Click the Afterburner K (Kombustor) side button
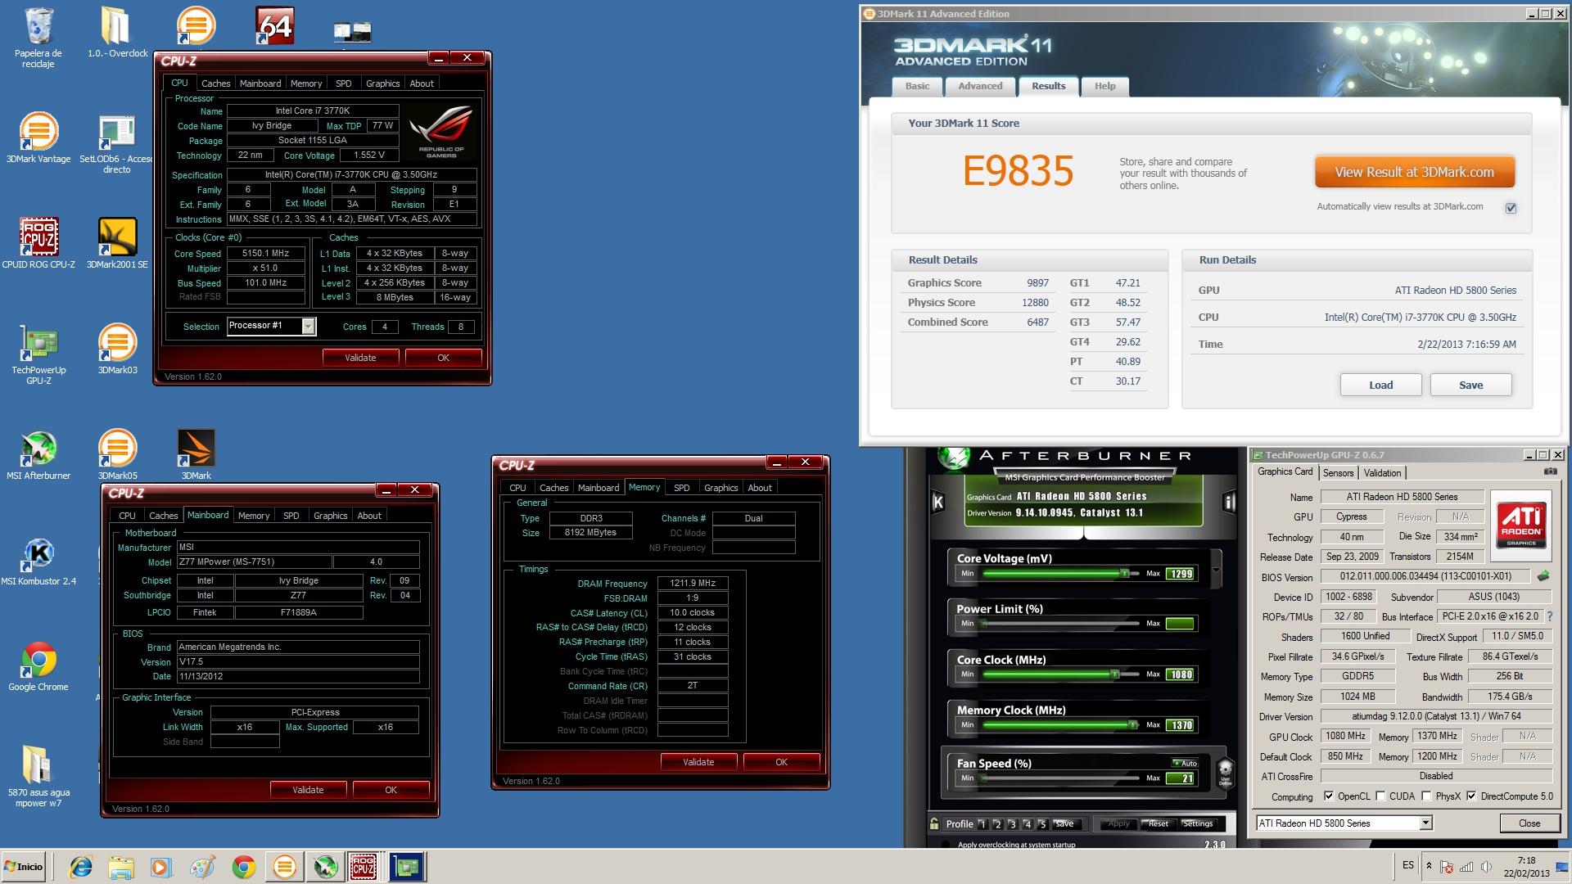The height and width of the screenshot is (884, 1572). [938, 502]
